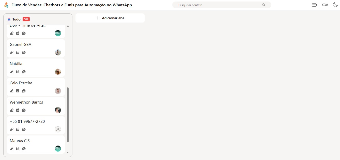Click the magnifier icon in the search box
This screenshot has height=160, width=340.
coord(264,5)
